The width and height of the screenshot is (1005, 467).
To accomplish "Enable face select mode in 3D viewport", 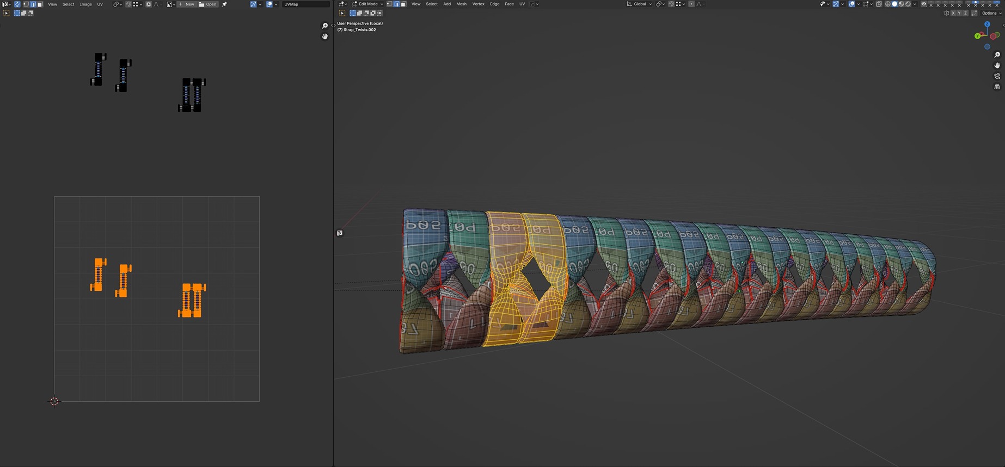I will [403, 4].
